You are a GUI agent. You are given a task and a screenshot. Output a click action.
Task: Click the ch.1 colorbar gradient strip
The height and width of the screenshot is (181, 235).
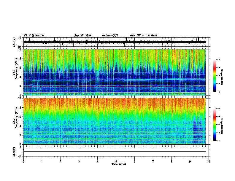(x=215, y=75)
